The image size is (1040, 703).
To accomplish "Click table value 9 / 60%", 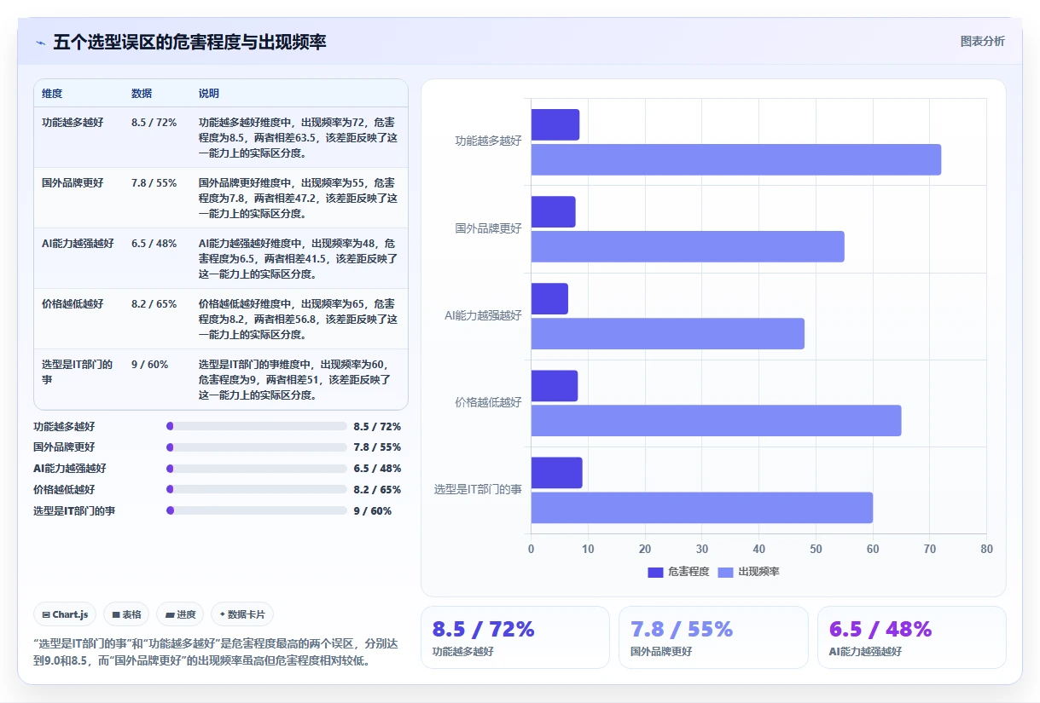I will point(150,365).
